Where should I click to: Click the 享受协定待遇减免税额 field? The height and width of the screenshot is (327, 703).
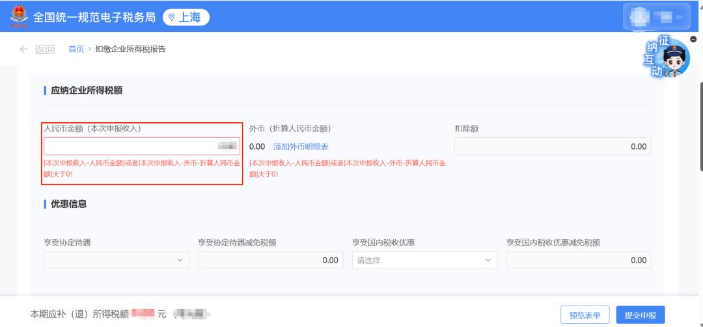[x=270, y=260]
